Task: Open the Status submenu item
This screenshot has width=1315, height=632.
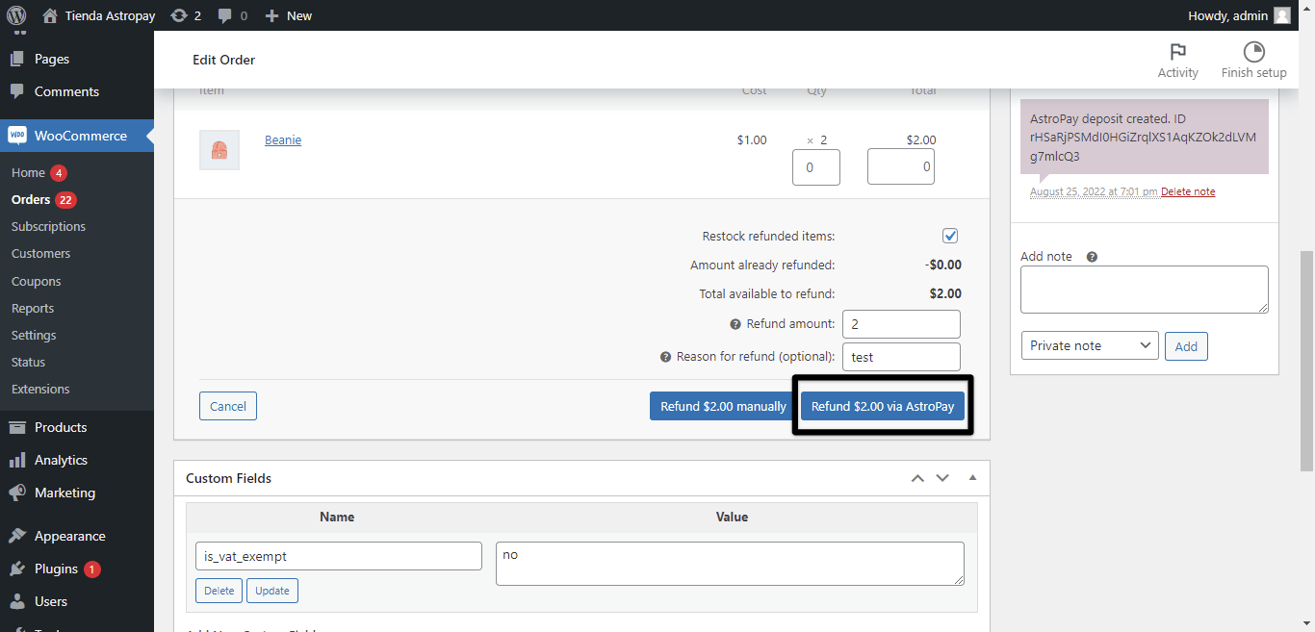Action: click(28, 362)
